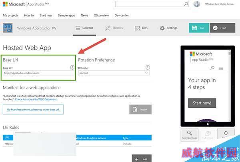240x162 pixels.
Task: Click the Save button
Action: [199, 28]
